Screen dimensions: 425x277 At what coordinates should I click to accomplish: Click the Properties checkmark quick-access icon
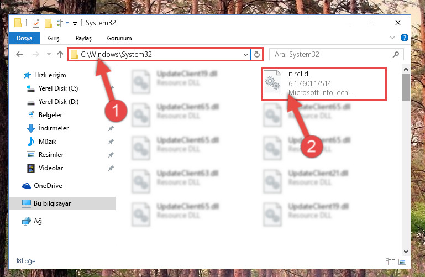[36, 23]
